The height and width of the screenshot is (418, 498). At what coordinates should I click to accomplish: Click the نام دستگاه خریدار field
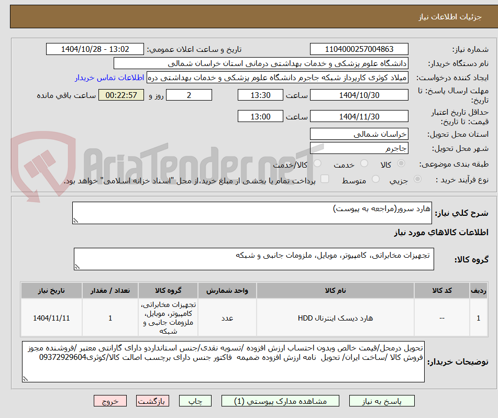point(261,63)
